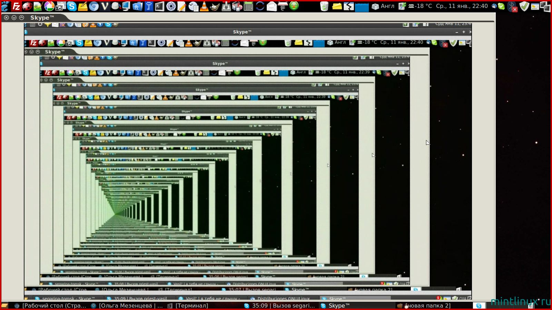
Task: Open the envelope mail launcher
Action: (272, 6)
